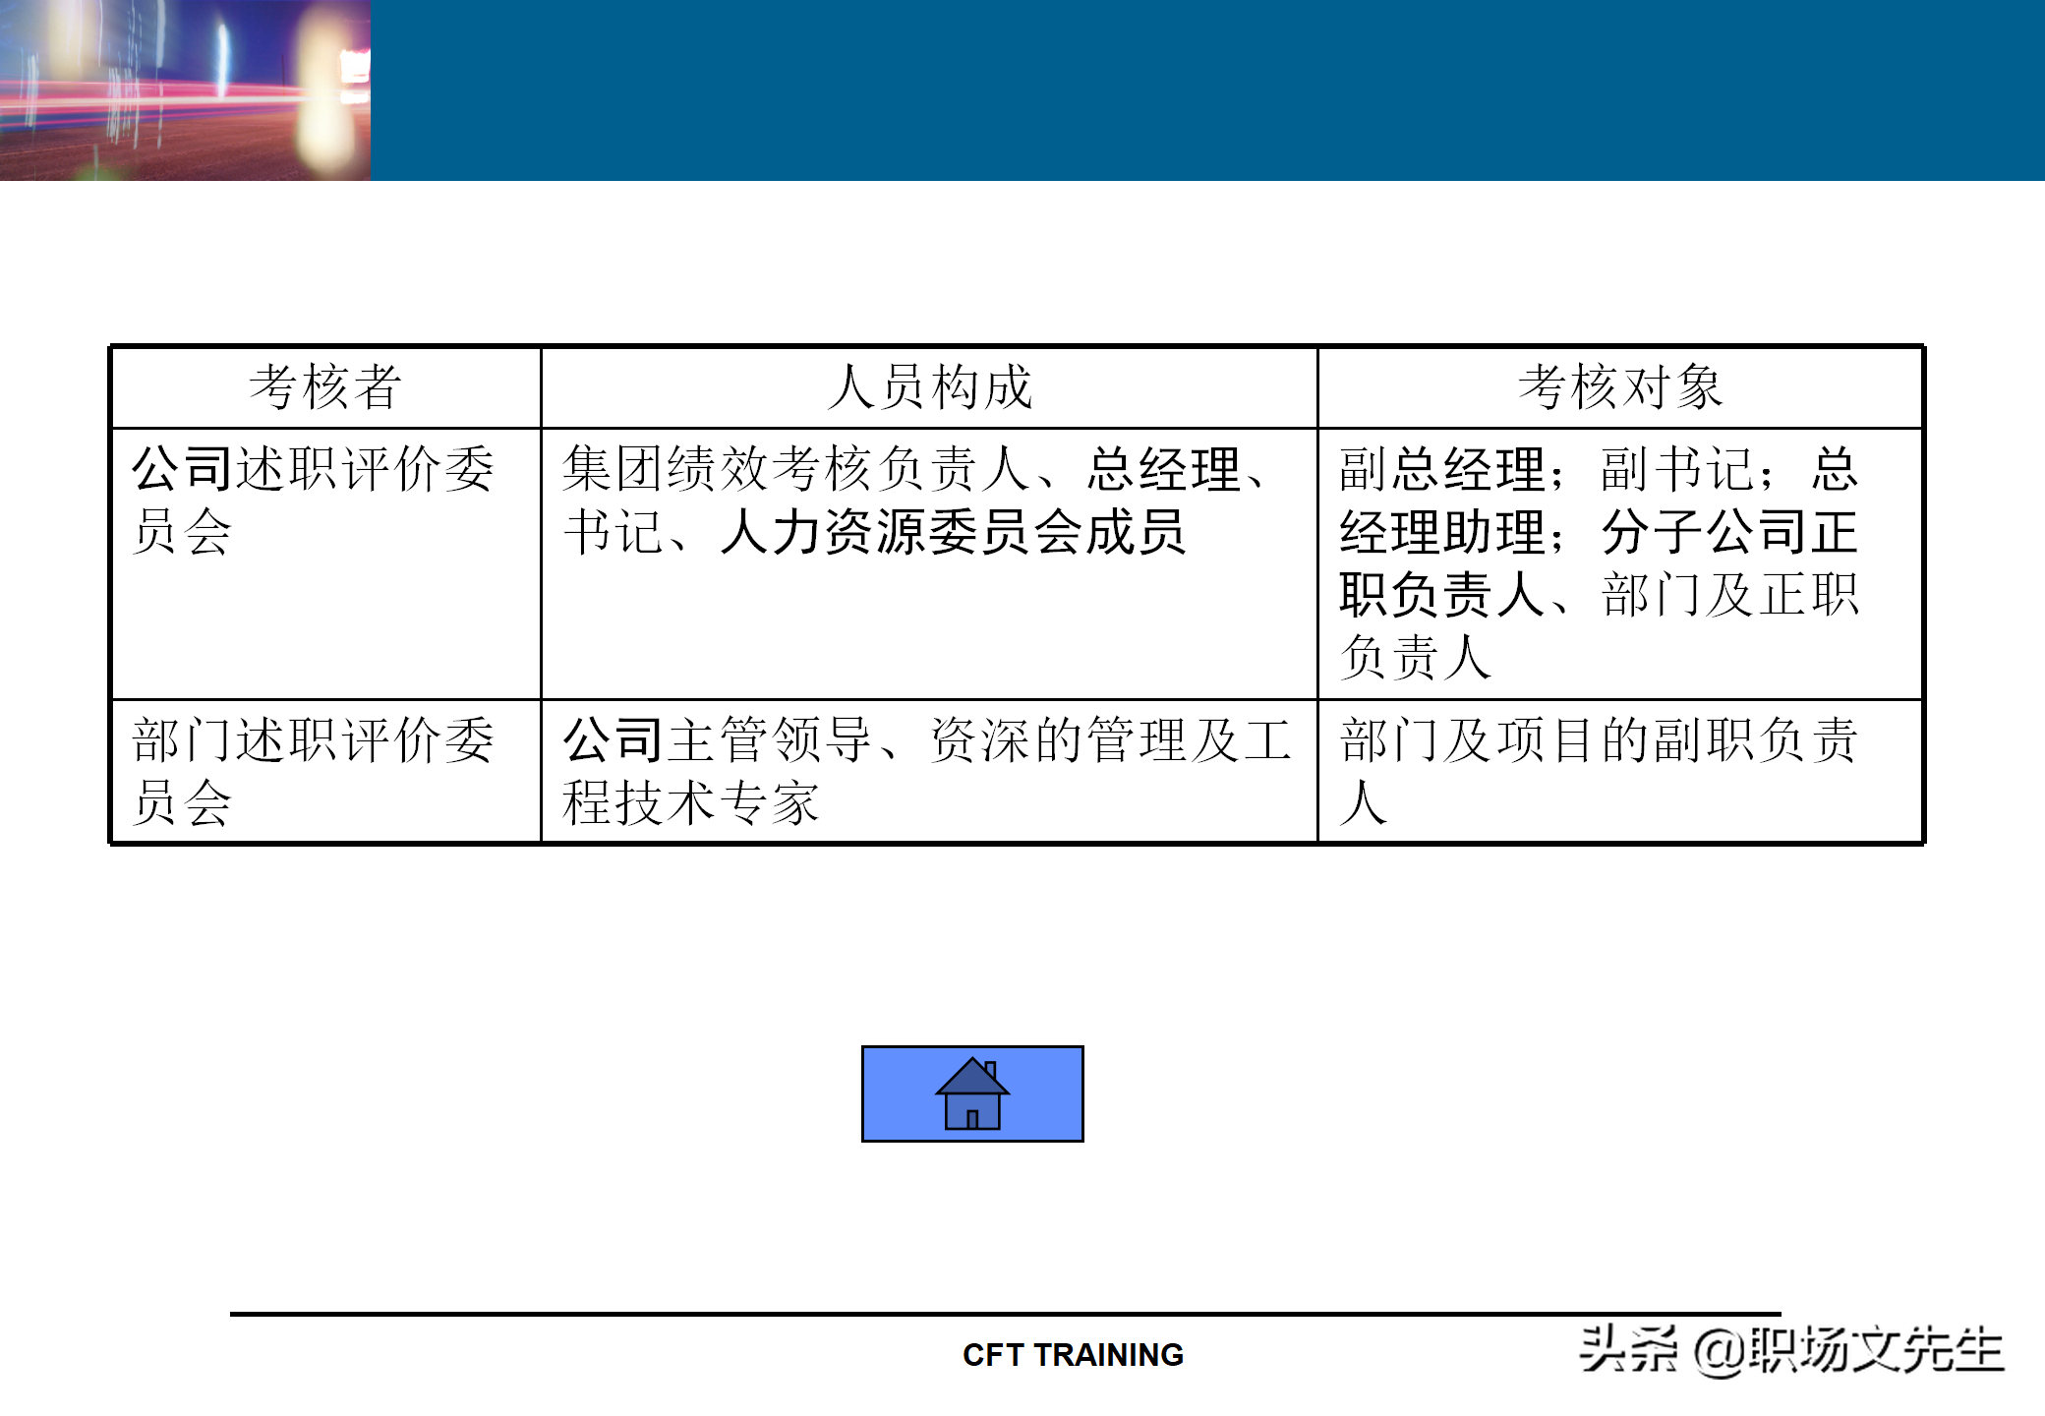Screen dimensions: 2045x1416
Task: Click the 考核对象 column header
Action: pyautogui.click(x=1619, y=387)
